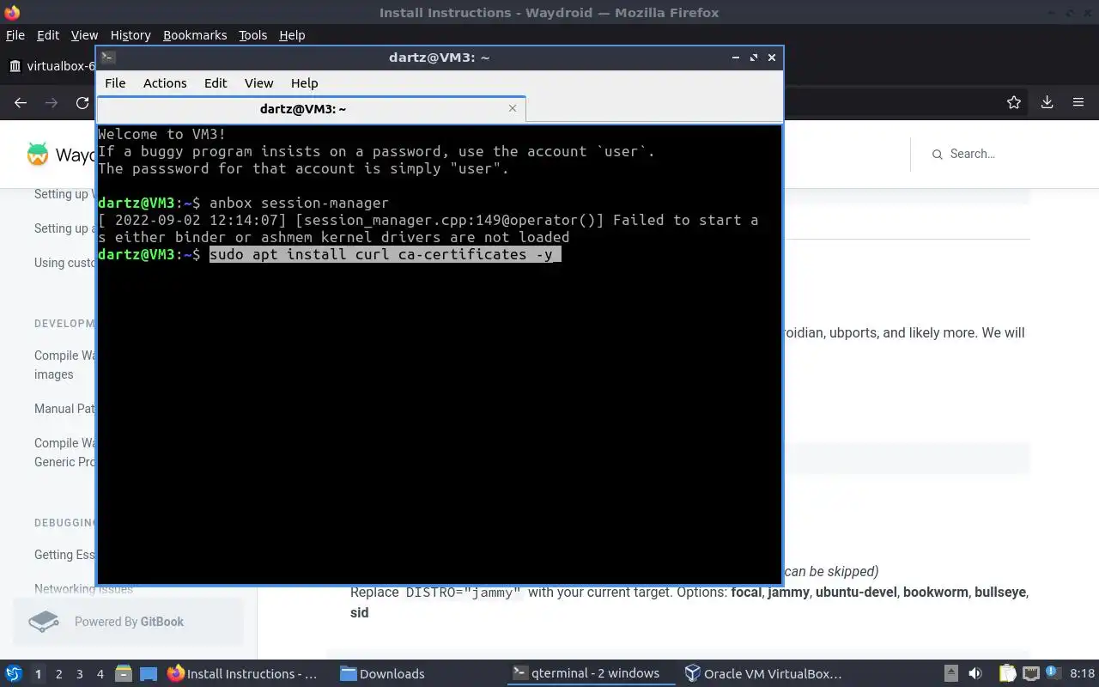This screenshot has width=1099, height=687.
Task: Open the terminal Actions menu
Action: coord(165,83)
